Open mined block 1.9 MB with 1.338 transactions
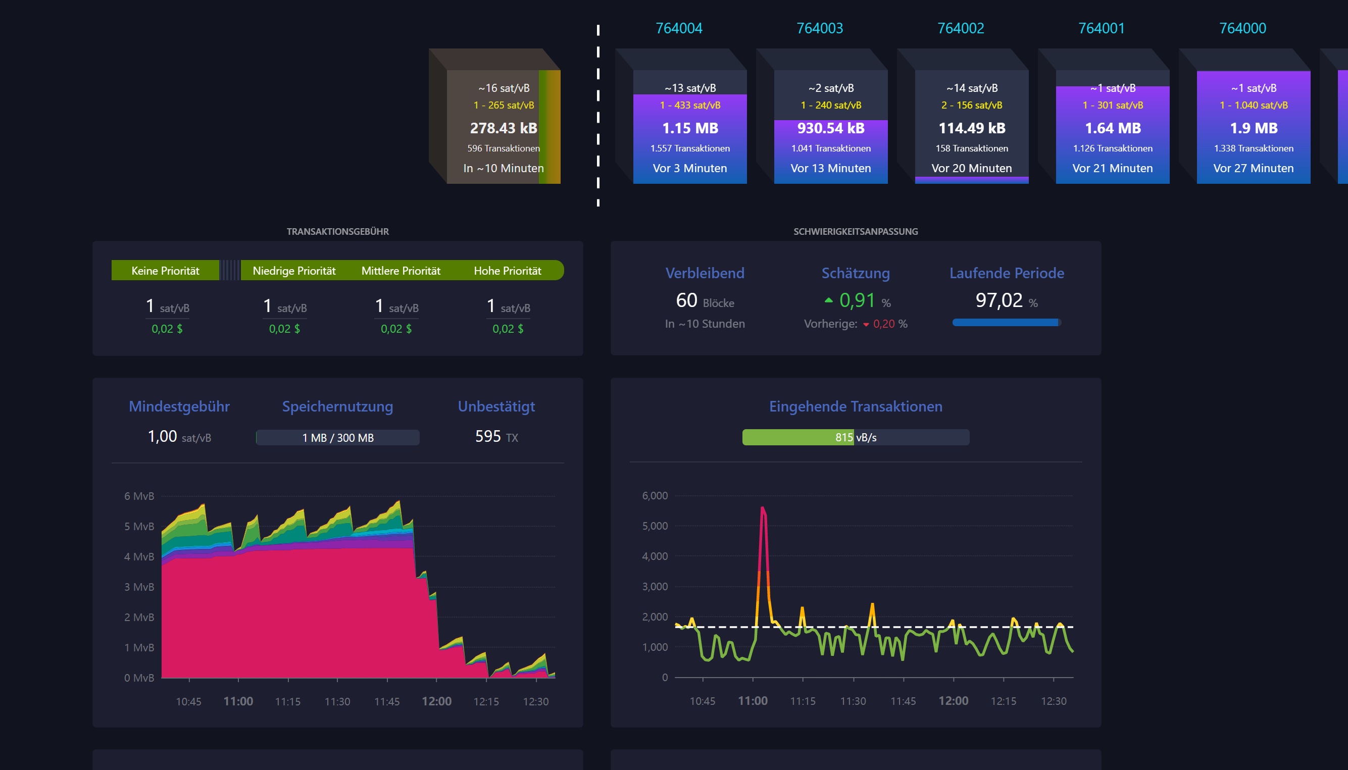 (x=1254, y=127)
